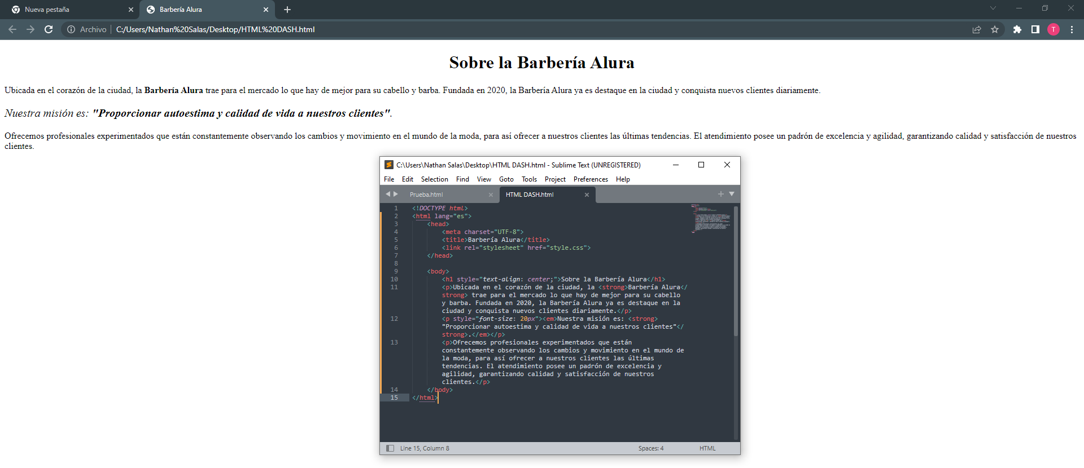Click the browser back arrow

(12, 29)
